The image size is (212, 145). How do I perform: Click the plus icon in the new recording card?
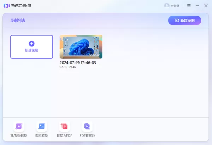31,44
